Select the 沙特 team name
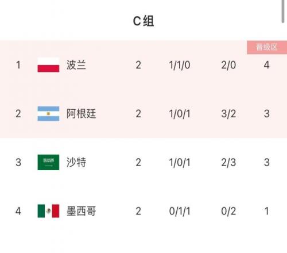Image resolution: width=287 pixels, height=253 pixels. pyautogui.click(x=76, y=162)
